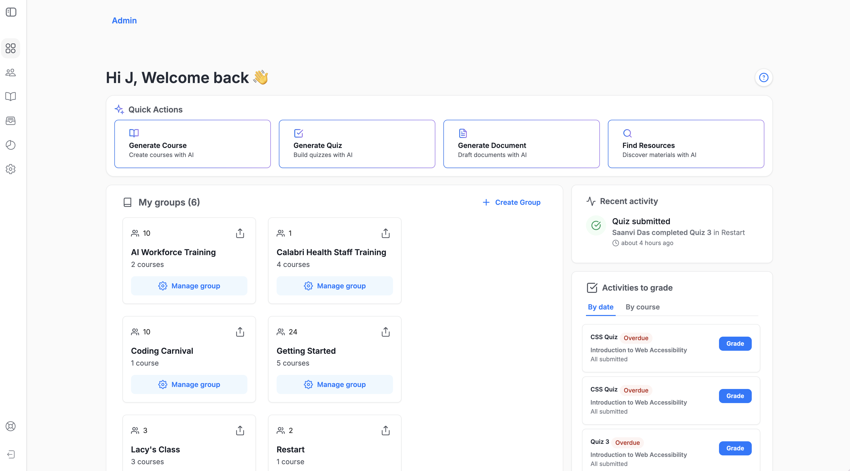Screen dimensions: 850x471
Task: Open the Admin link at the top
Action: pyautogui.click(x=124, y=20)
